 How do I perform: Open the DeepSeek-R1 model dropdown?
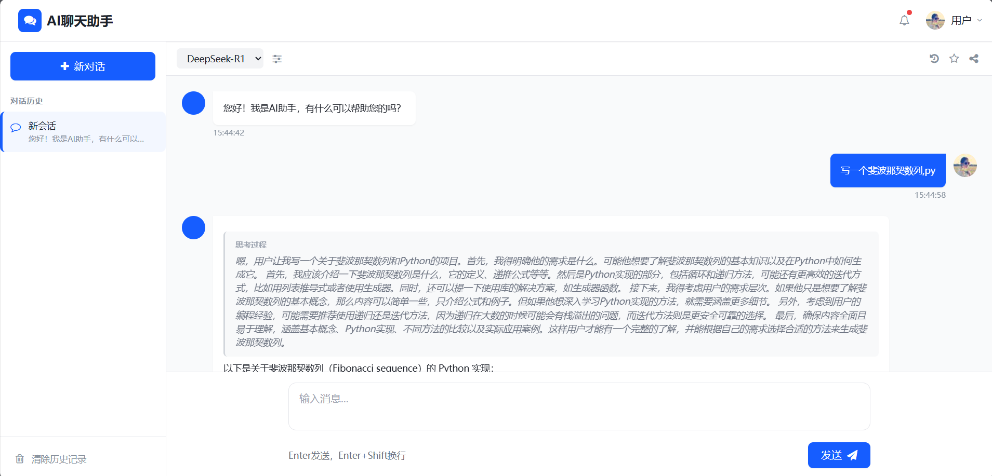(x=220, y=59)
